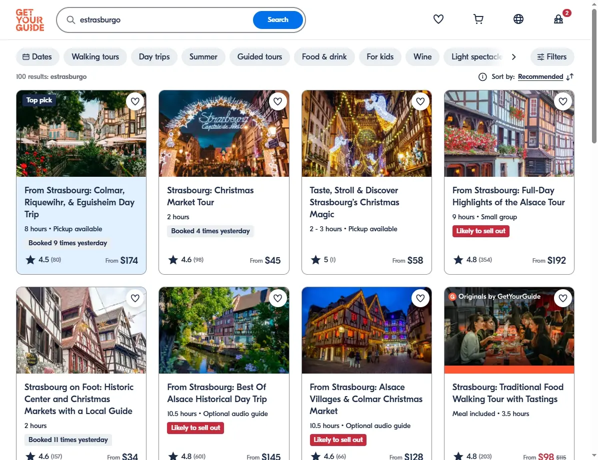The image size is (598, 460).
Task: Open Best Of Alsace Historical Day Trip title
Action: coord(216,393)
